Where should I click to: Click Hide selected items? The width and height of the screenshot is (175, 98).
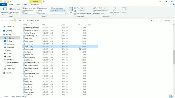115,11
